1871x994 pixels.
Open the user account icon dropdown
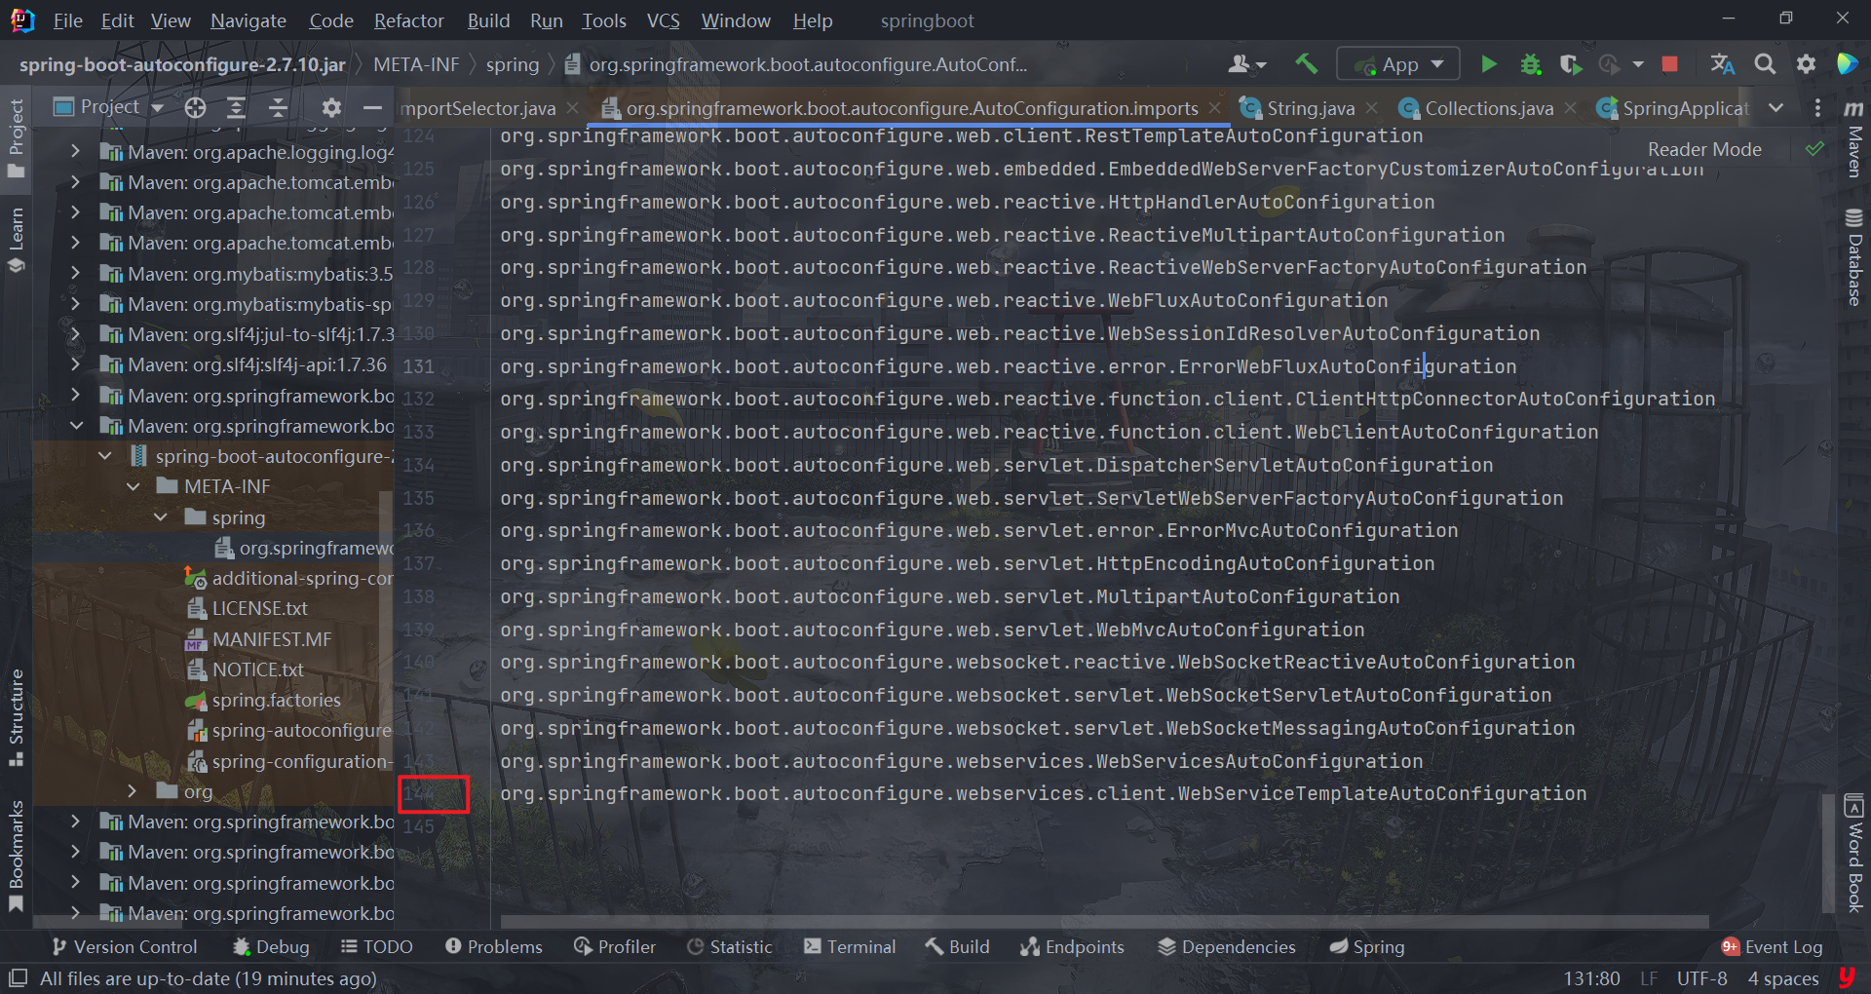coord(1246,64)
